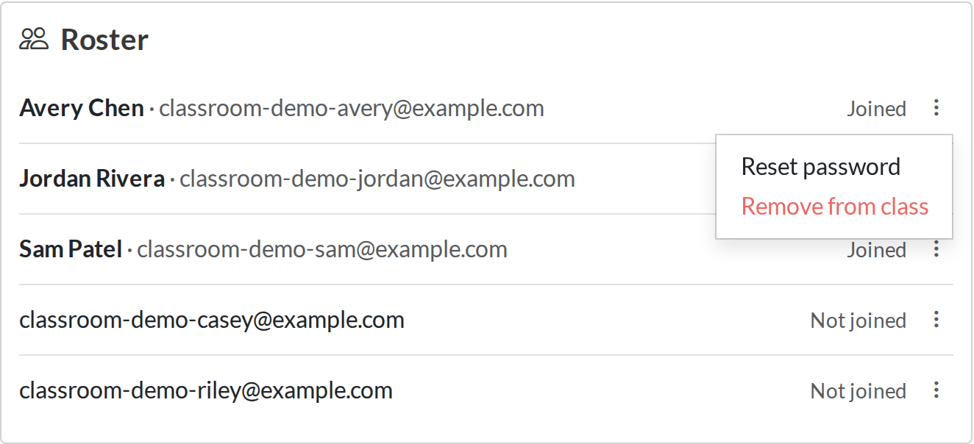Click Not joined status for Riley

(858, 391)
